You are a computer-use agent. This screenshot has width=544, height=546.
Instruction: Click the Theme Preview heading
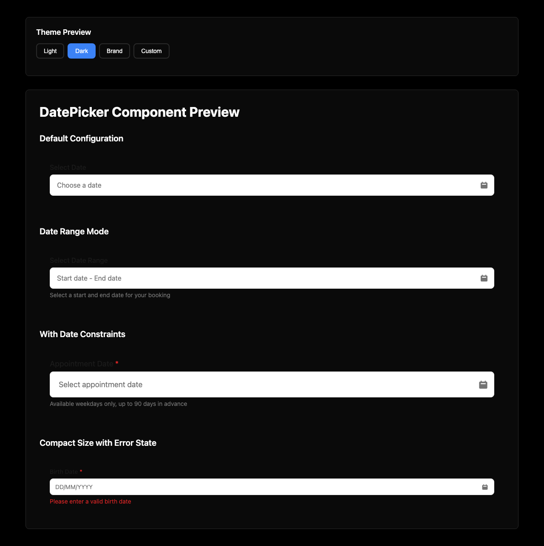point(63,32)
